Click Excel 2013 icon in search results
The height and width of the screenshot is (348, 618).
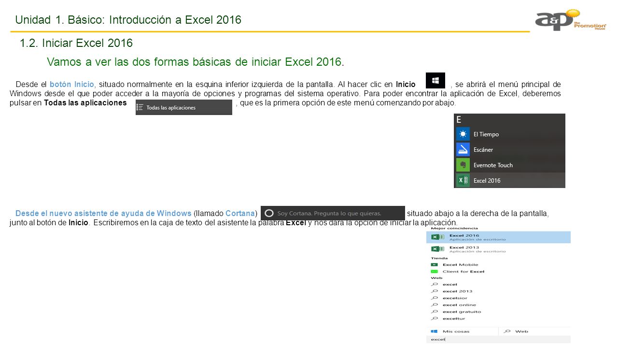pos(437,249)
